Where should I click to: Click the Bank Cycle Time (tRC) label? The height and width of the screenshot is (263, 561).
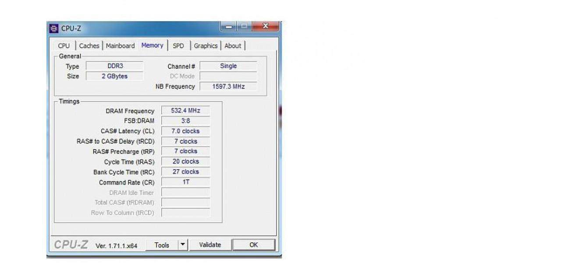click(124, 172)
